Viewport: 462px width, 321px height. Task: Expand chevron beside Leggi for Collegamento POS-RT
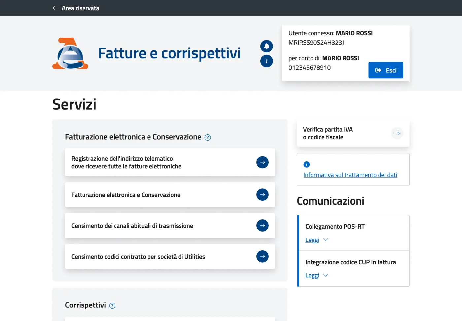point(326,240)
